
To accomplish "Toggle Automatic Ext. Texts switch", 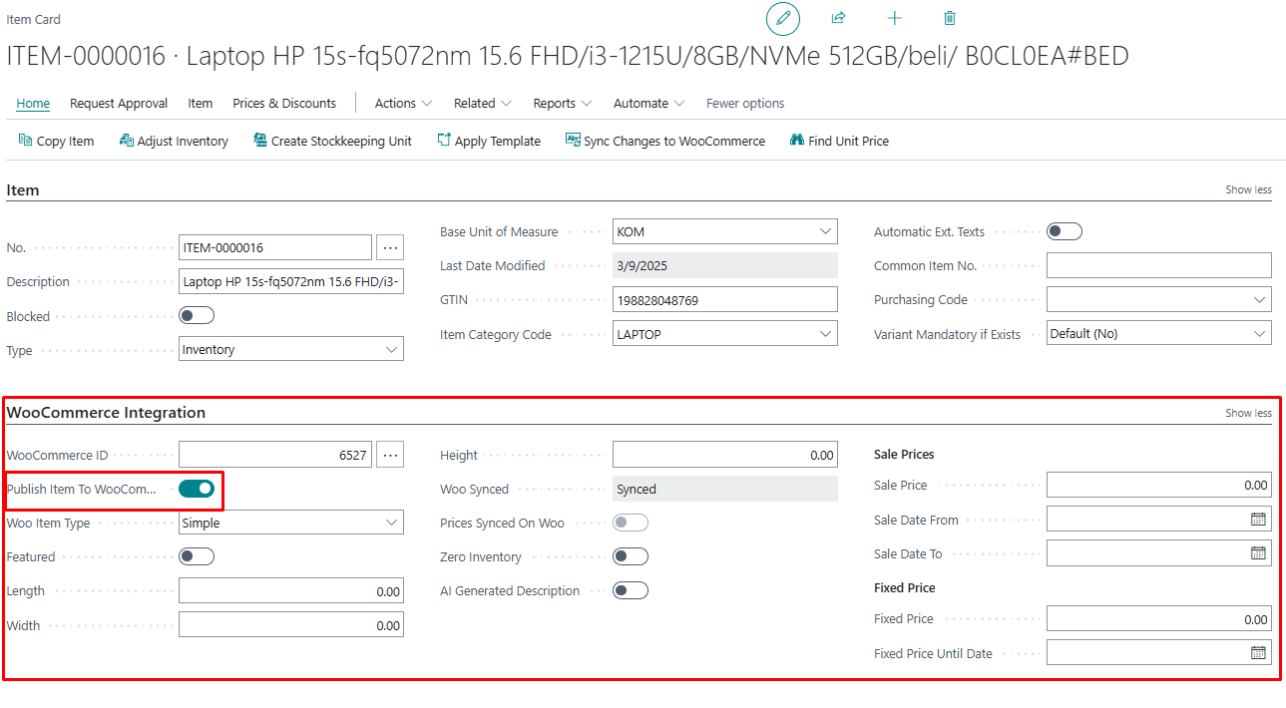I will coord(1065,231).
